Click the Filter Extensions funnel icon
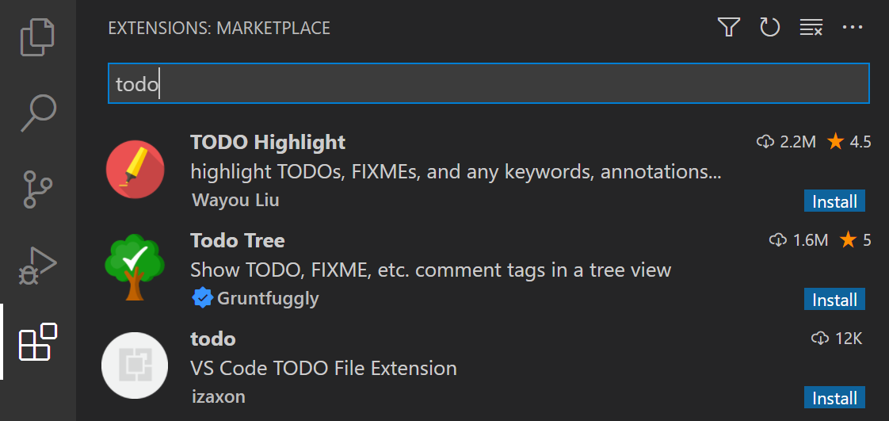The width and height of the screenshot is (889, 421). [x=728, y=29]
